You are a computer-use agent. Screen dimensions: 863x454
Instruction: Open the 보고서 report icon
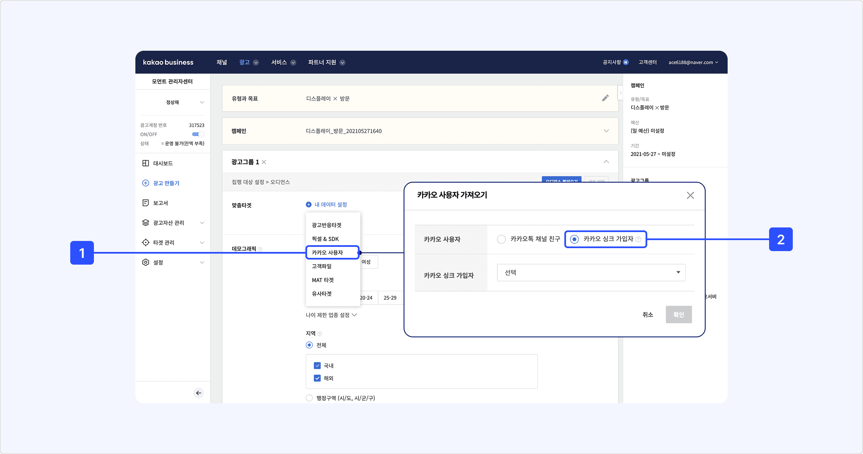146,203
